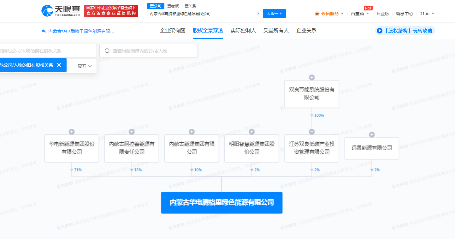Click the magnifier icon in the graph search field
This screenshot has width=455, height=239.
click(107, 51)
